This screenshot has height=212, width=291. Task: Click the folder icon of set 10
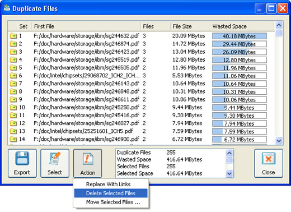(13, 107)
